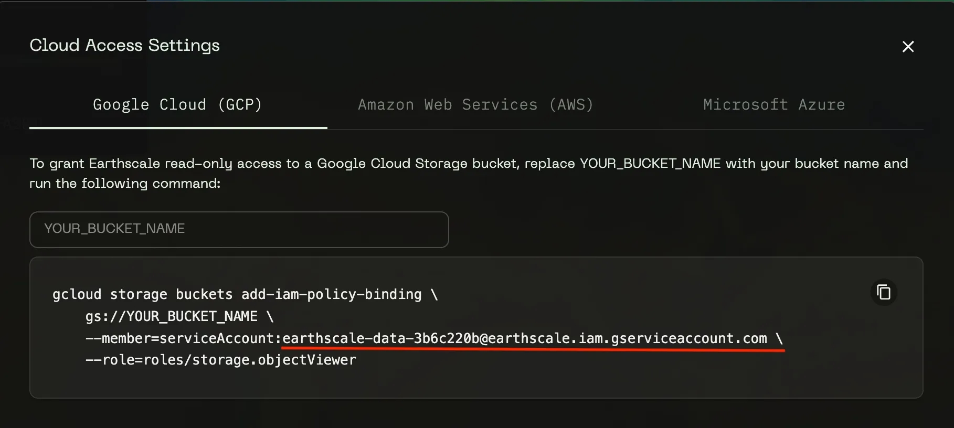Click the 'run the following command:' text
Screen dimensions: 954x428
point(125,184)
